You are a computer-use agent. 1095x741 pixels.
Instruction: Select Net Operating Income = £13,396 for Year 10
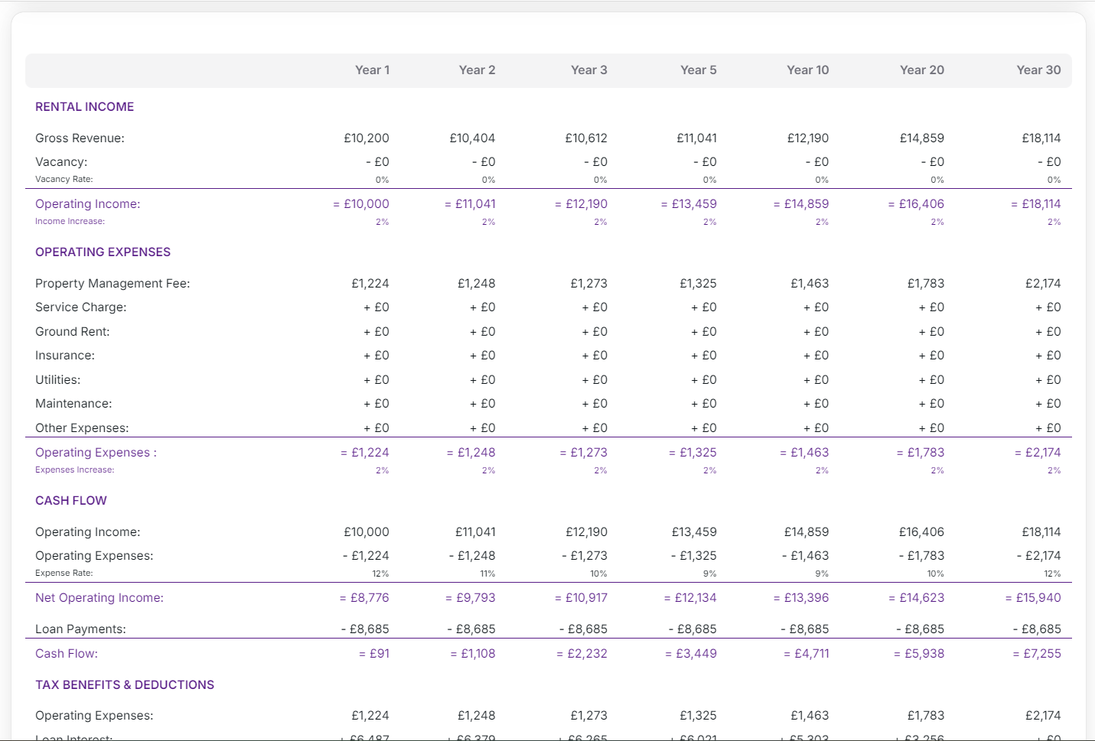click(801, 598)
